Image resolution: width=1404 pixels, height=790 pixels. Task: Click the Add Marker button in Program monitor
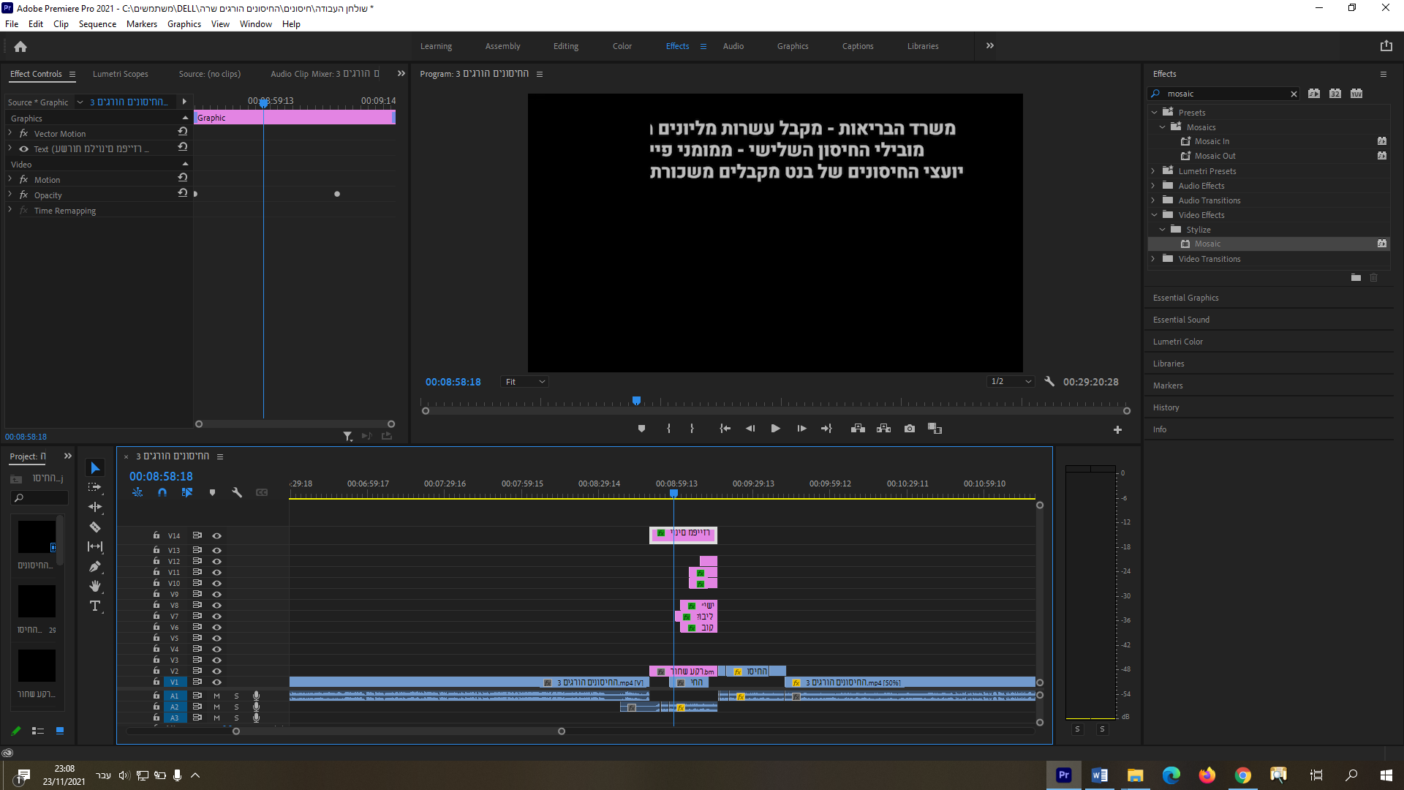(x=641, y=429)
